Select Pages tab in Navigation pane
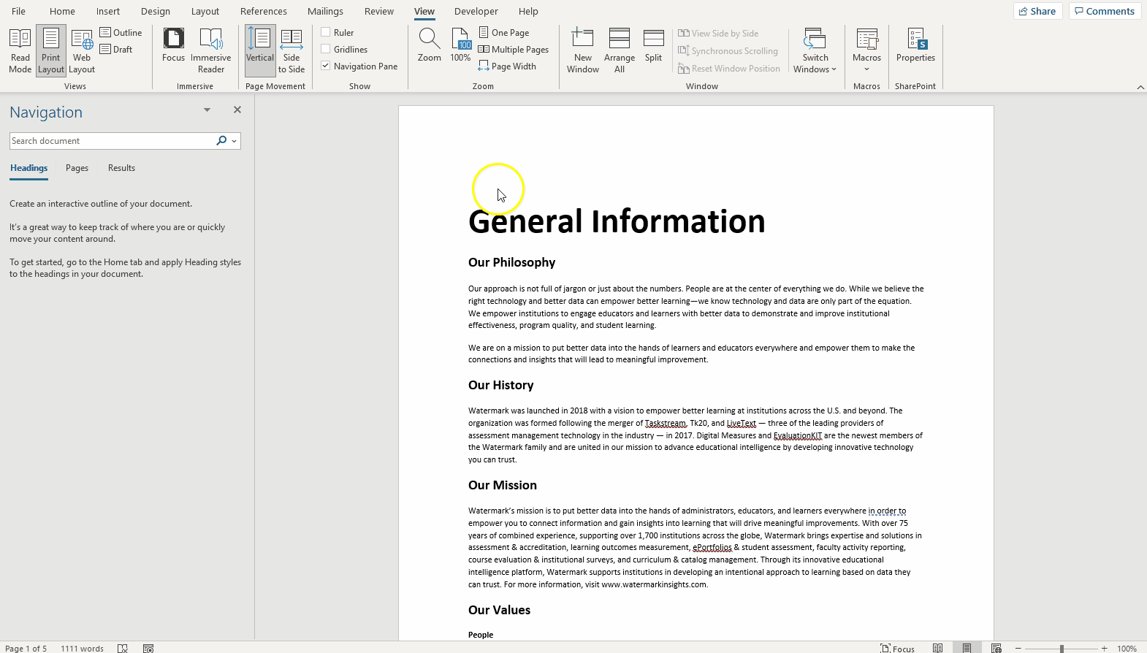1147x653 pixels. tap(77, 168)
